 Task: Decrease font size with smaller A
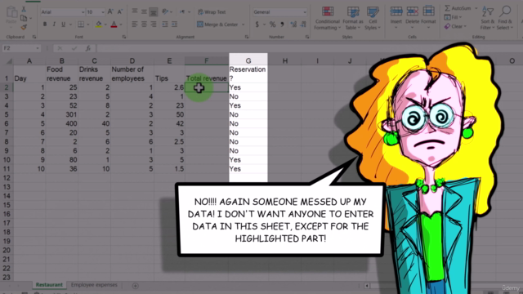click(x=120, y=12)
